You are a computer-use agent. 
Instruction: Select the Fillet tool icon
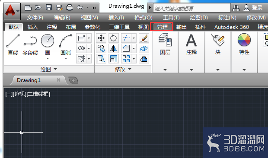click(x=126, y=48)
